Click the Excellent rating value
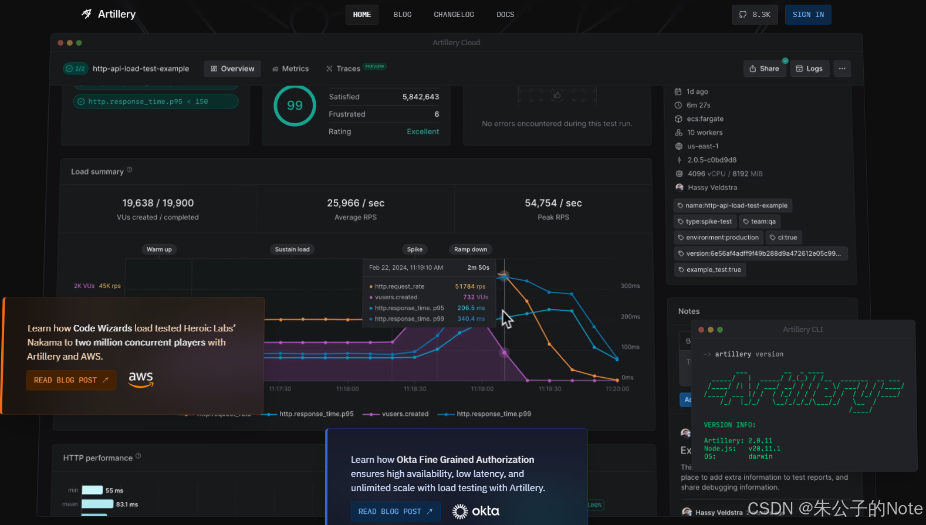Viewport: 926px width, 525px height. pyautogui.click(x=423, y=132)
